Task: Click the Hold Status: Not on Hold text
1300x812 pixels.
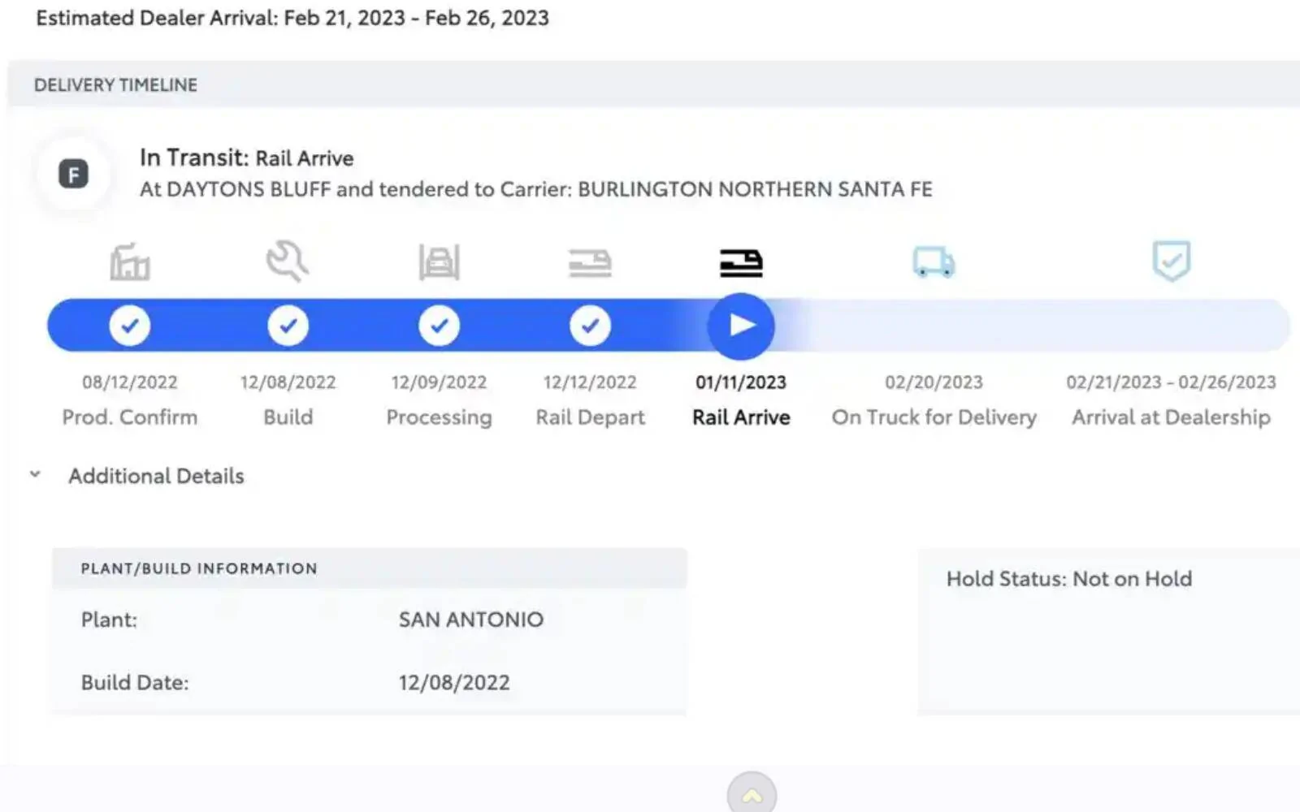Action: point(1068,579)
